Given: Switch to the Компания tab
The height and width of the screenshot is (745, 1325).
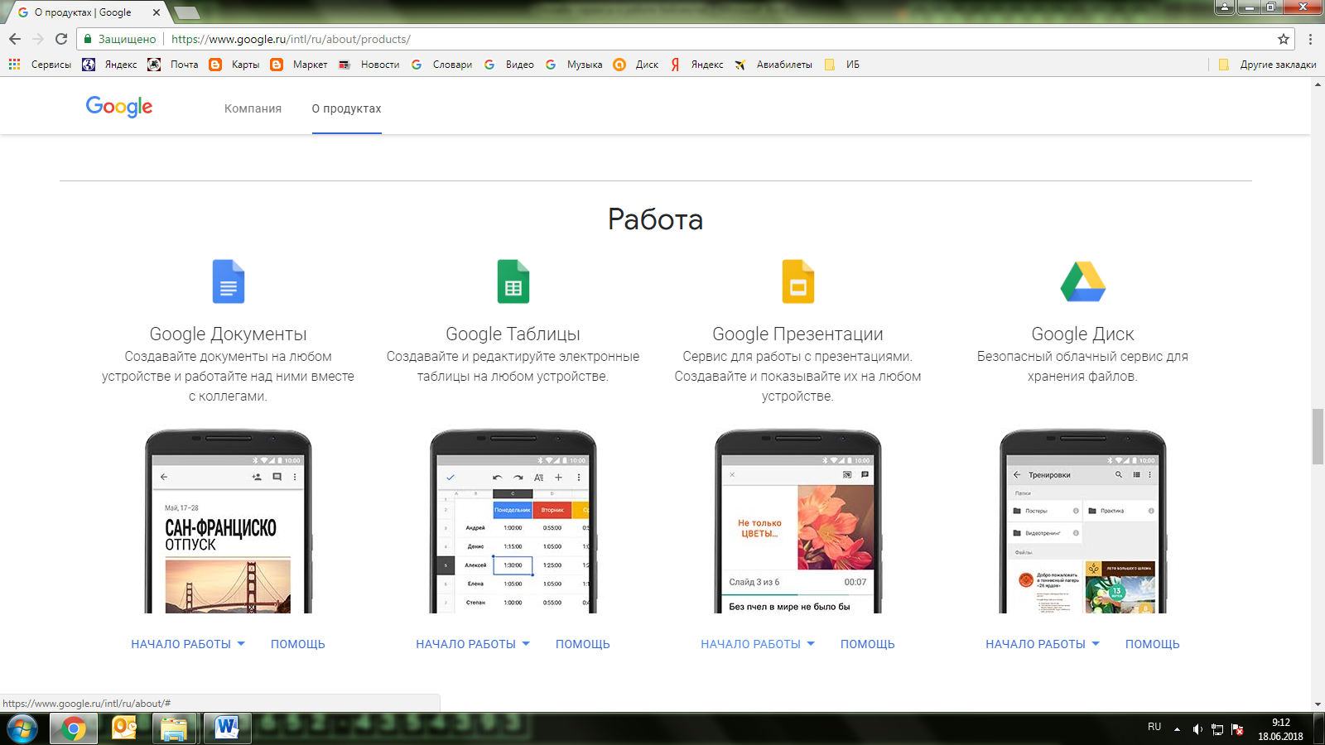Looking at the screenshot, I should pos(253,108).
